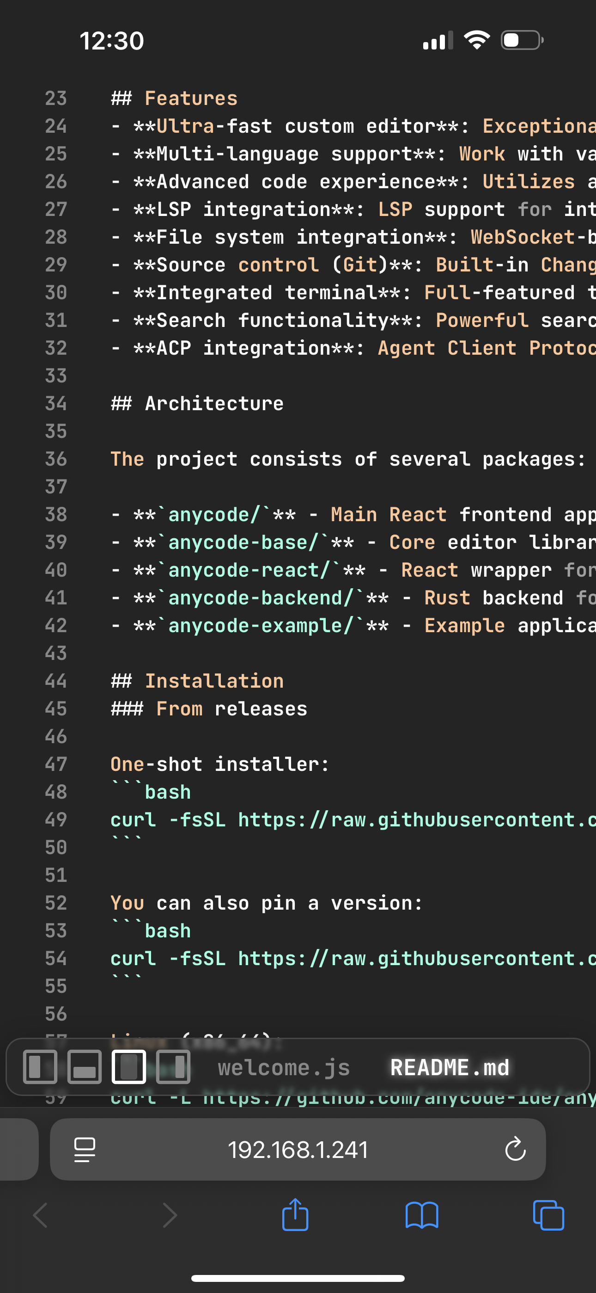Show all Safari tabs icon
This screenshot has height=1293, width=596.
coord(548,1215)
